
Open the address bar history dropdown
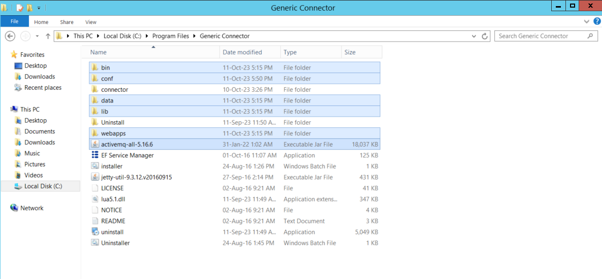pos(474,36)
